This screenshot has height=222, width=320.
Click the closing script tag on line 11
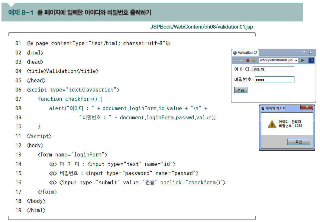[x=39, y=136]
